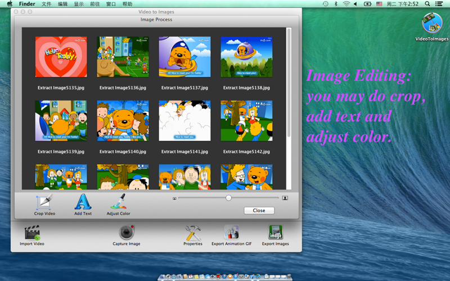The height and width of the screenshot is (281, 450).
Task: Select thumbnail of Extract Image5141.jpg
Action: 184,121
